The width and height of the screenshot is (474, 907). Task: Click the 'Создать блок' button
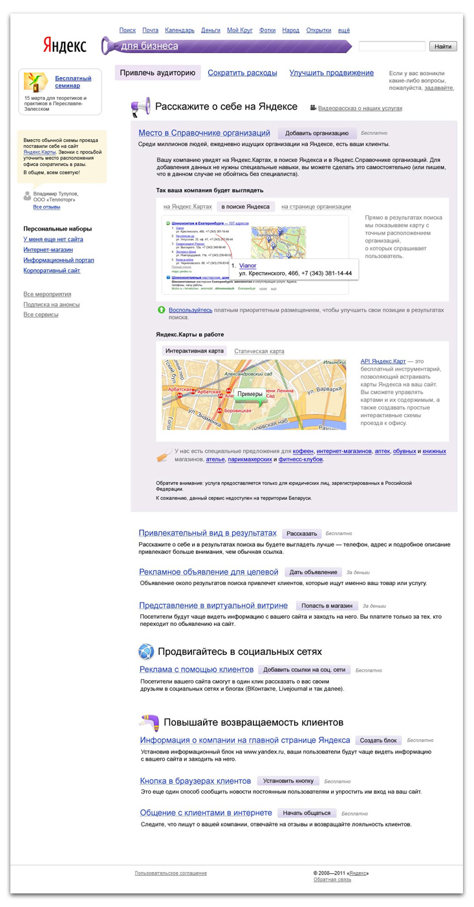coord(378,741)
